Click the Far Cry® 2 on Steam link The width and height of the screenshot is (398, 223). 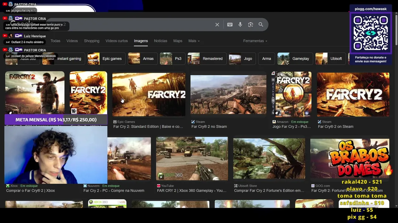(336, 126)
